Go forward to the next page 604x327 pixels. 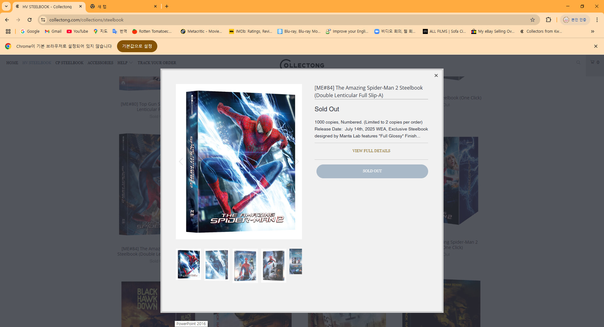[18, 20]
